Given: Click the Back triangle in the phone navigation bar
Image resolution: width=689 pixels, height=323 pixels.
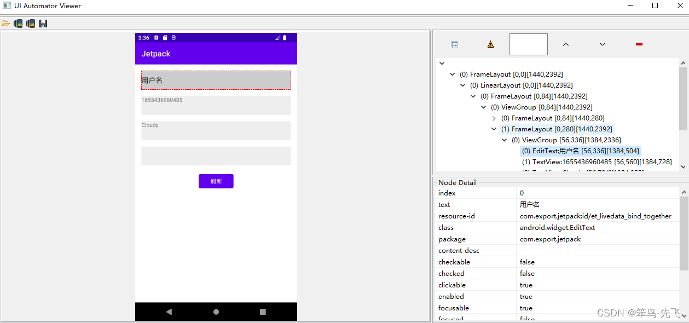Looking at the screenshot, I should pos(169,312).
